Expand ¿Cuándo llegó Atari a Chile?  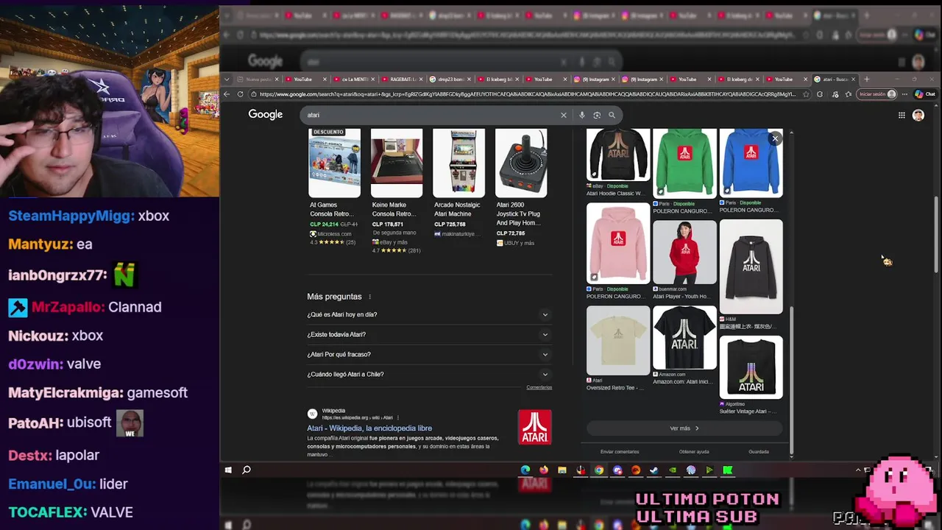(428, 374)
